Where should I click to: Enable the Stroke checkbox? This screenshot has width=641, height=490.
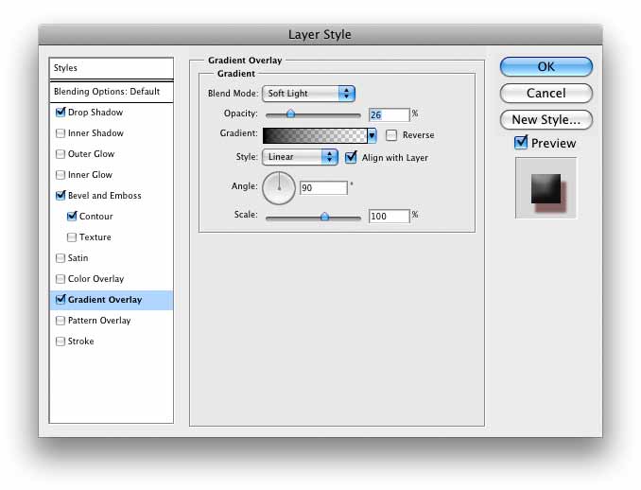pos(61,341)
